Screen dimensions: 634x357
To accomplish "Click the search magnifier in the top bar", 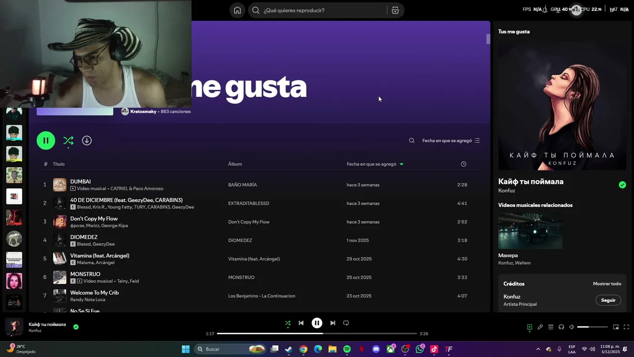I will [256, 10].
